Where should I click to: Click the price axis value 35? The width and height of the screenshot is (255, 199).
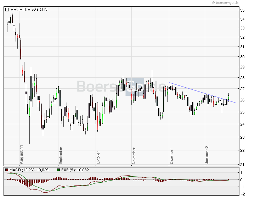click(242, 10)
